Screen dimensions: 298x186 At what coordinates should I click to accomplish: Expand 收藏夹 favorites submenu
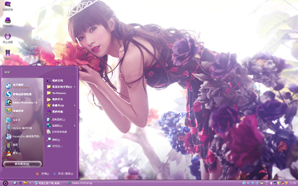click(x=61, y=105)
